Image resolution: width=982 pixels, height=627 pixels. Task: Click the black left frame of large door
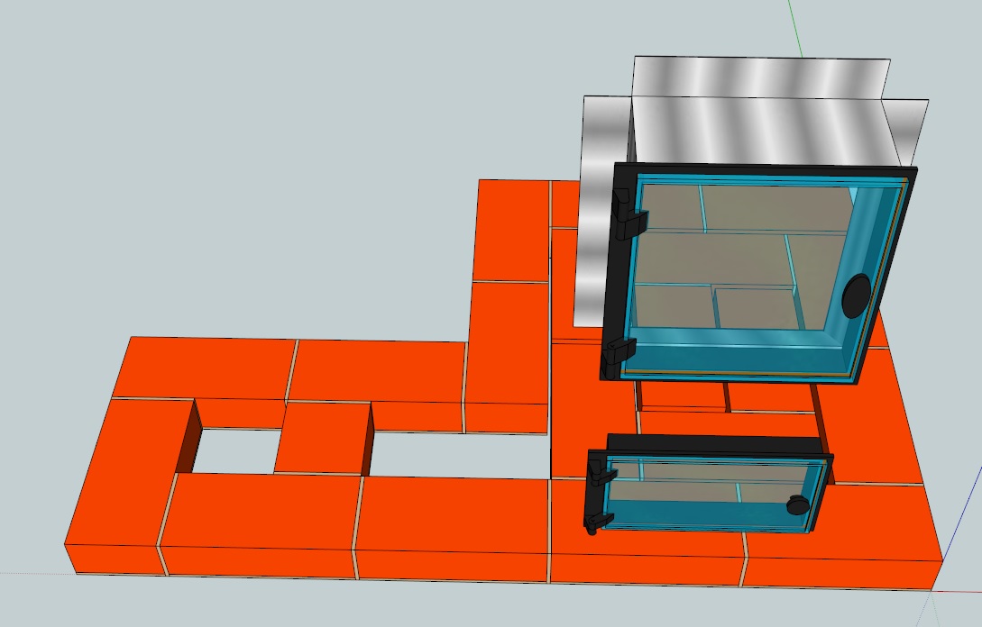(619, 270)
